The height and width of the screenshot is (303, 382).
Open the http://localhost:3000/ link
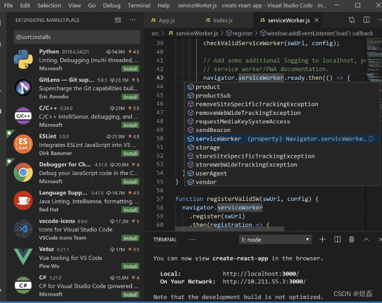(x=261, y=274)
